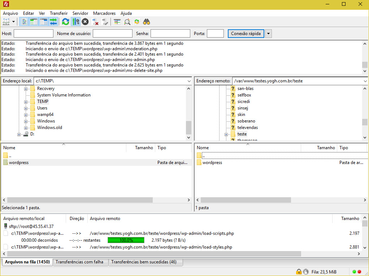Select the remote skin folder
The height and width of the screenshot is (276, 369).
pyautogui.click(x=241, y=115)
